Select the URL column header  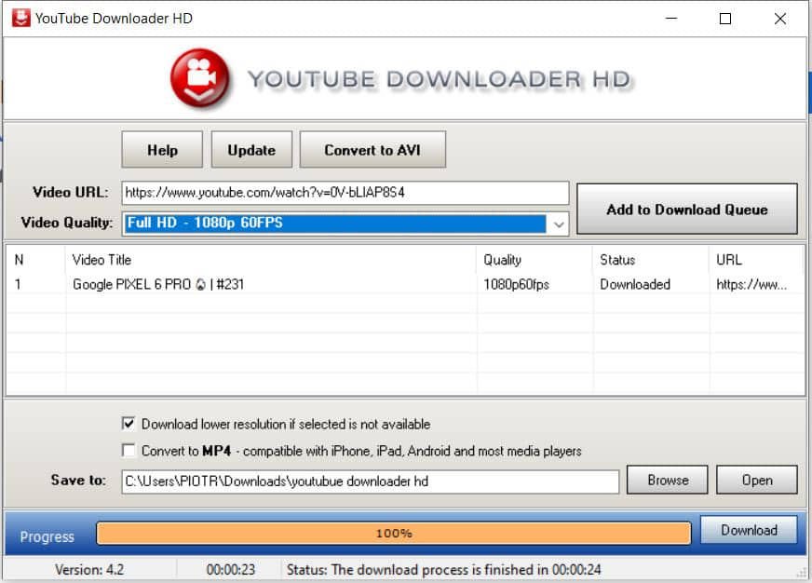(756, 260)
